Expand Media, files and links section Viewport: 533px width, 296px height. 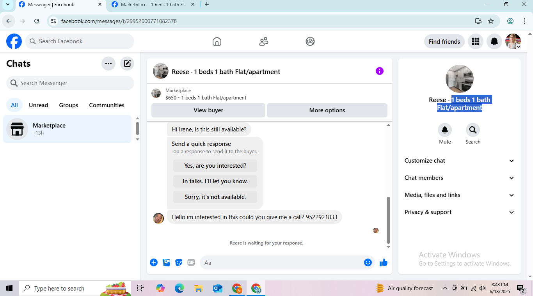click(x=460, y=195)
